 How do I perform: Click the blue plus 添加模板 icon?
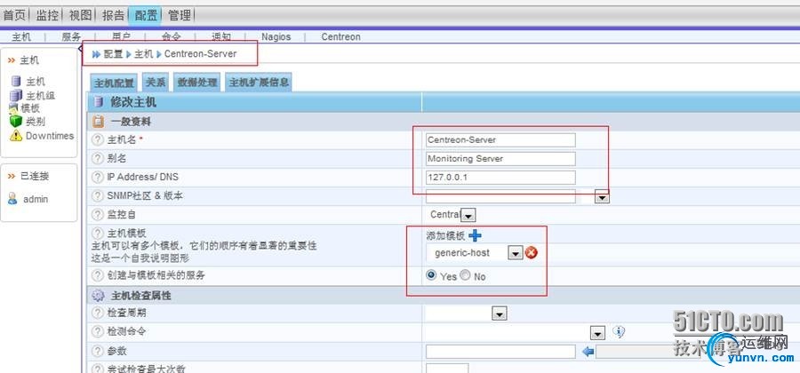[x=475, y=235]
